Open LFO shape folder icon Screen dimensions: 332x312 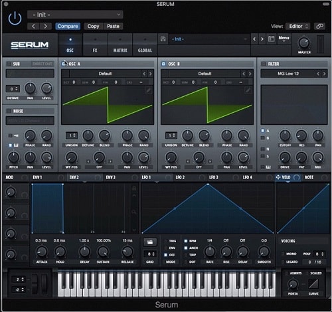pyautogui.click(x=150, y=242)
